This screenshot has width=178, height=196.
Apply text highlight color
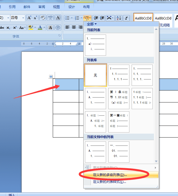pos(31,28)
